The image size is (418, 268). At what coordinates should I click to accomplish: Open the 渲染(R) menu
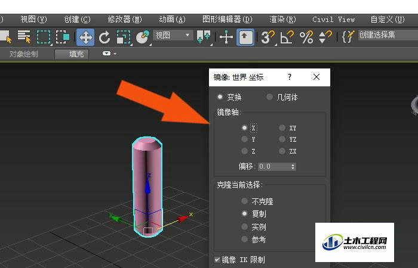[x=282, y=20]
